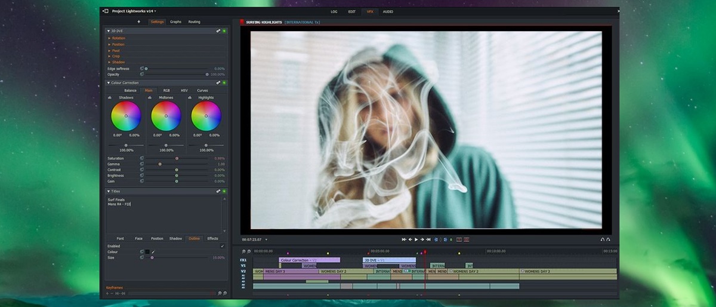The width and height of the screenshot is (716, 307).
Task: Collapse the Colour Correction panel
Action: pyautogui.click(x=108, y=83)
